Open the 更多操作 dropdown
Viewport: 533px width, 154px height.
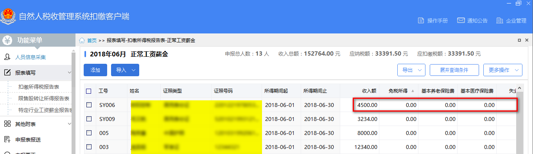click(x=503, y=70)
